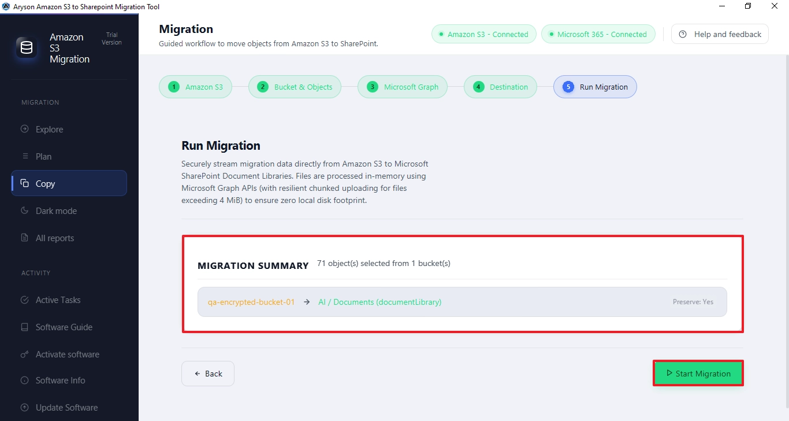Click the Software Info icon
This screenshot has width=789, height=421.
[24, 381]
